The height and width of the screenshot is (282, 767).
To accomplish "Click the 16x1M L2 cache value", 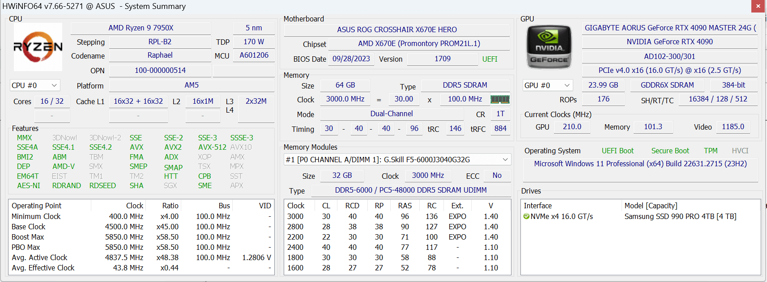I will tap(203, 101).
